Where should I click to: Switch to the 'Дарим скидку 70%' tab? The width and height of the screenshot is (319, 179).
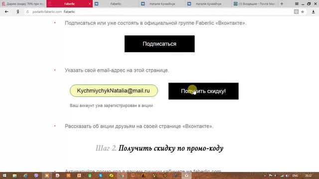pos(23,3)
